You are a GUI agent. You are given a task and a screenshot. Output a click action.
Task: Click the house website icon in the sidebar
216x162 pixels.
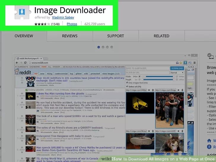[209, 141]
